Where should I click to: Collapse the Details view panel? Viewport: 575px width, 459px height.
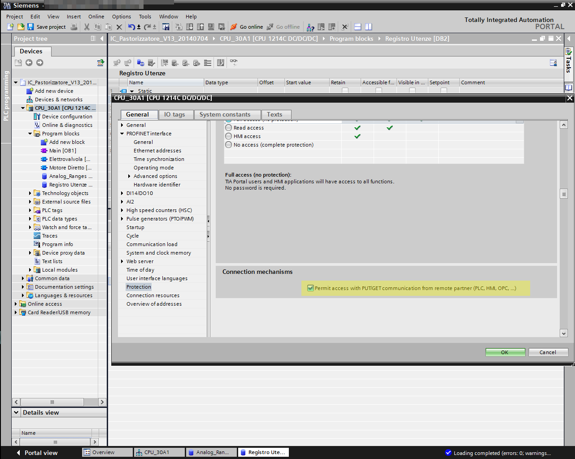pyautogui.click(x=17, y=412)
